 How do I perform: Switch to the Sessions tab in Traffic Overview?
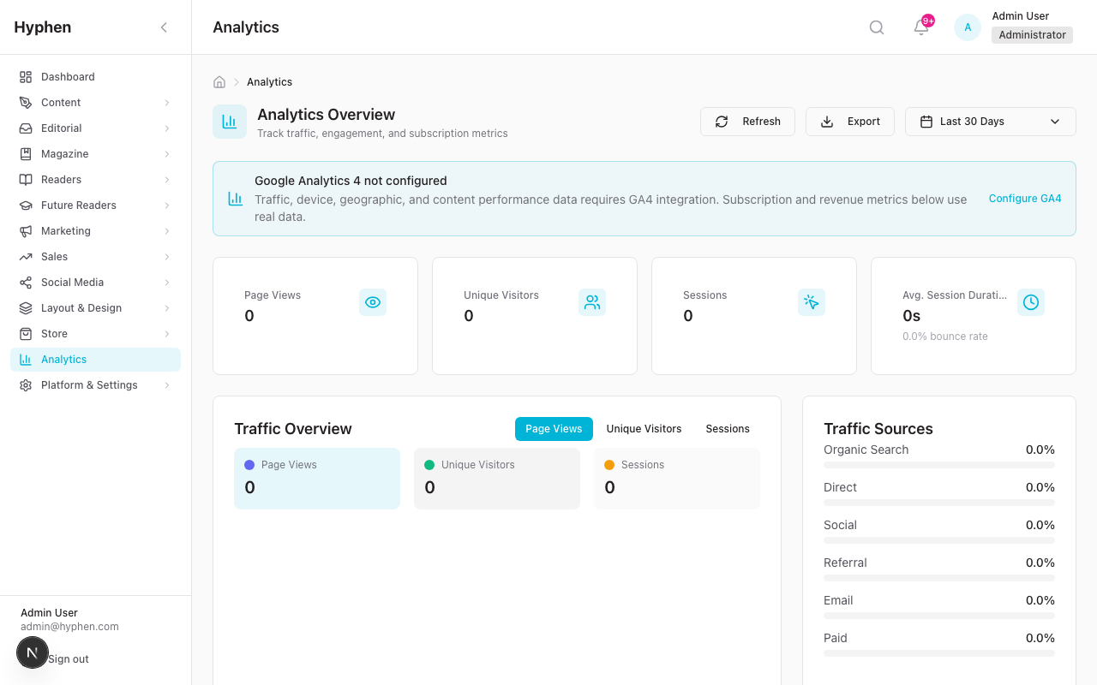pyautogui.click(x=727, y=428)
